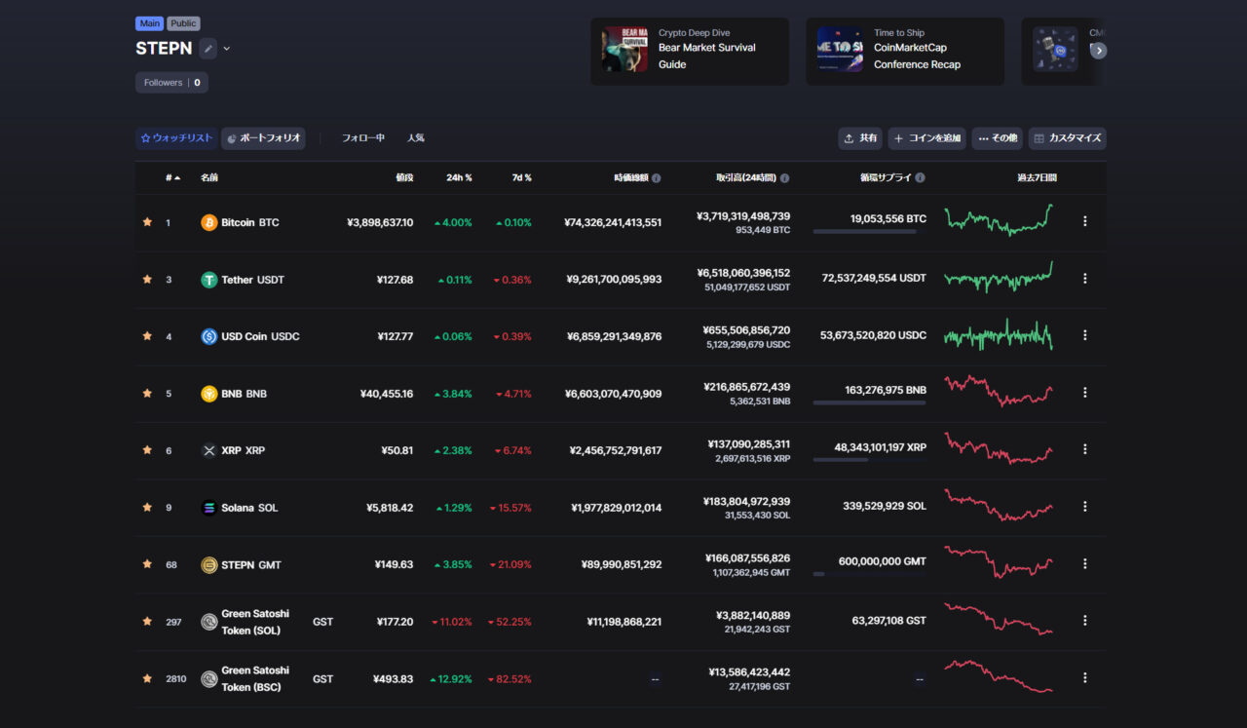Sort by the 7d % column
Screen dimensions: 1247x728
coord(521,178)
